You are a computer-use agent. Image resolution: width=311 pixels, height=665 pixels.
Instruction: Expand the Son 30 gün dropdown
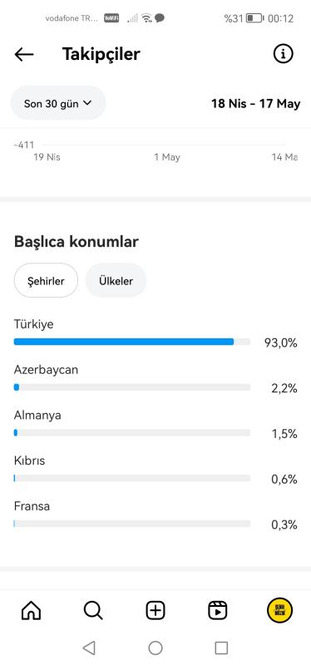pyautogui.click(x=58, y=103)
